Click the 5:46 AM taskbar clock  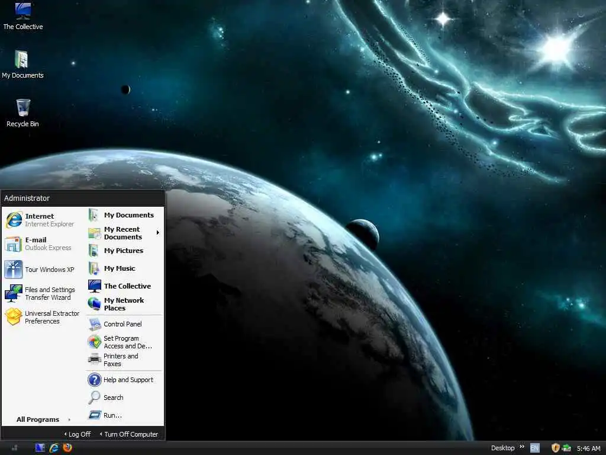click(x=589, y=448)
